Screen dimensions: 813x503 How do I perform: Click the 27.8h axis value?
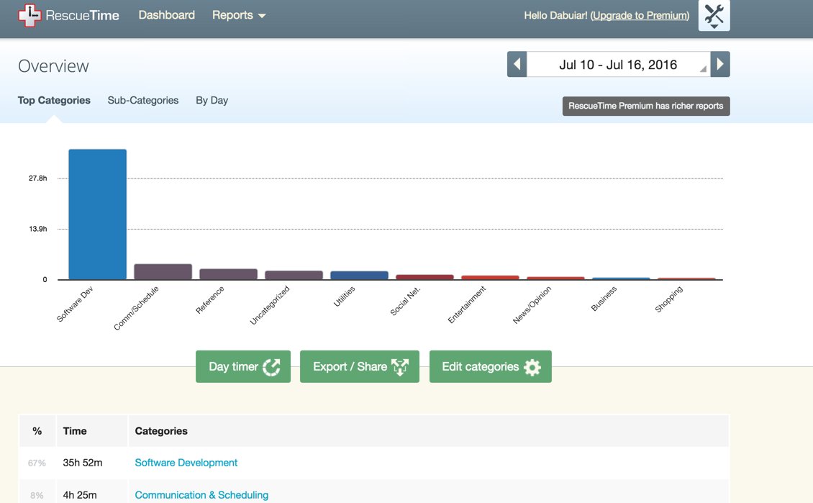pyautogui.click(x=38, y=178)
